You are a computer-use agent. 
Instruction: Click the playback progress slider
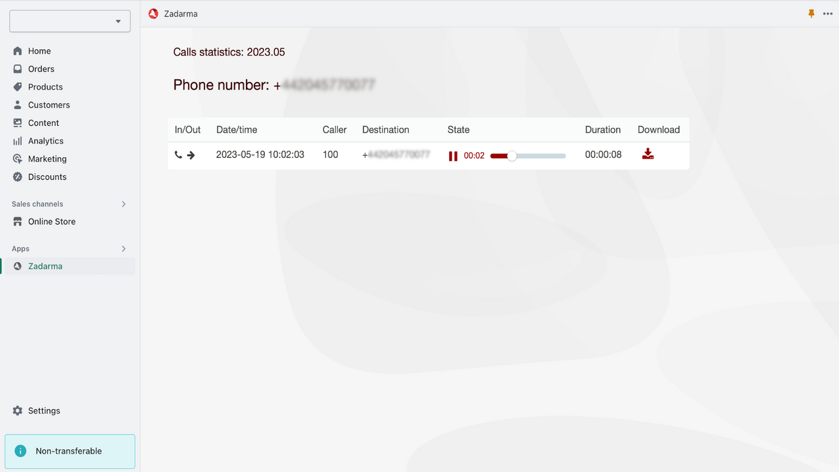[528, 156]
